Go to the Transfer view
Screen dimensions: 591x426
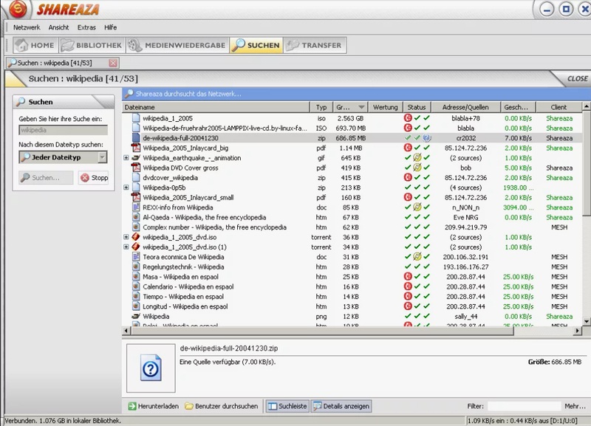pyautogui.click(x=315, y=45)
